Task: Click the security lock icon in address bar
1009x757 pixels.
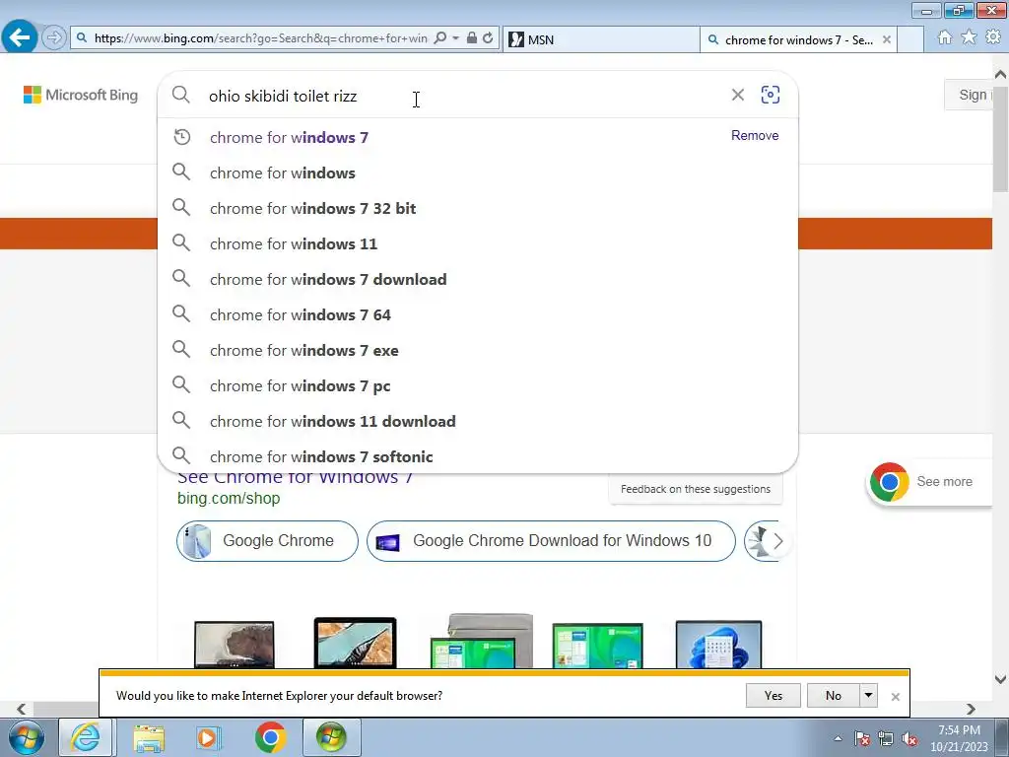Action: pyautogui.click(x=472, y=38)
